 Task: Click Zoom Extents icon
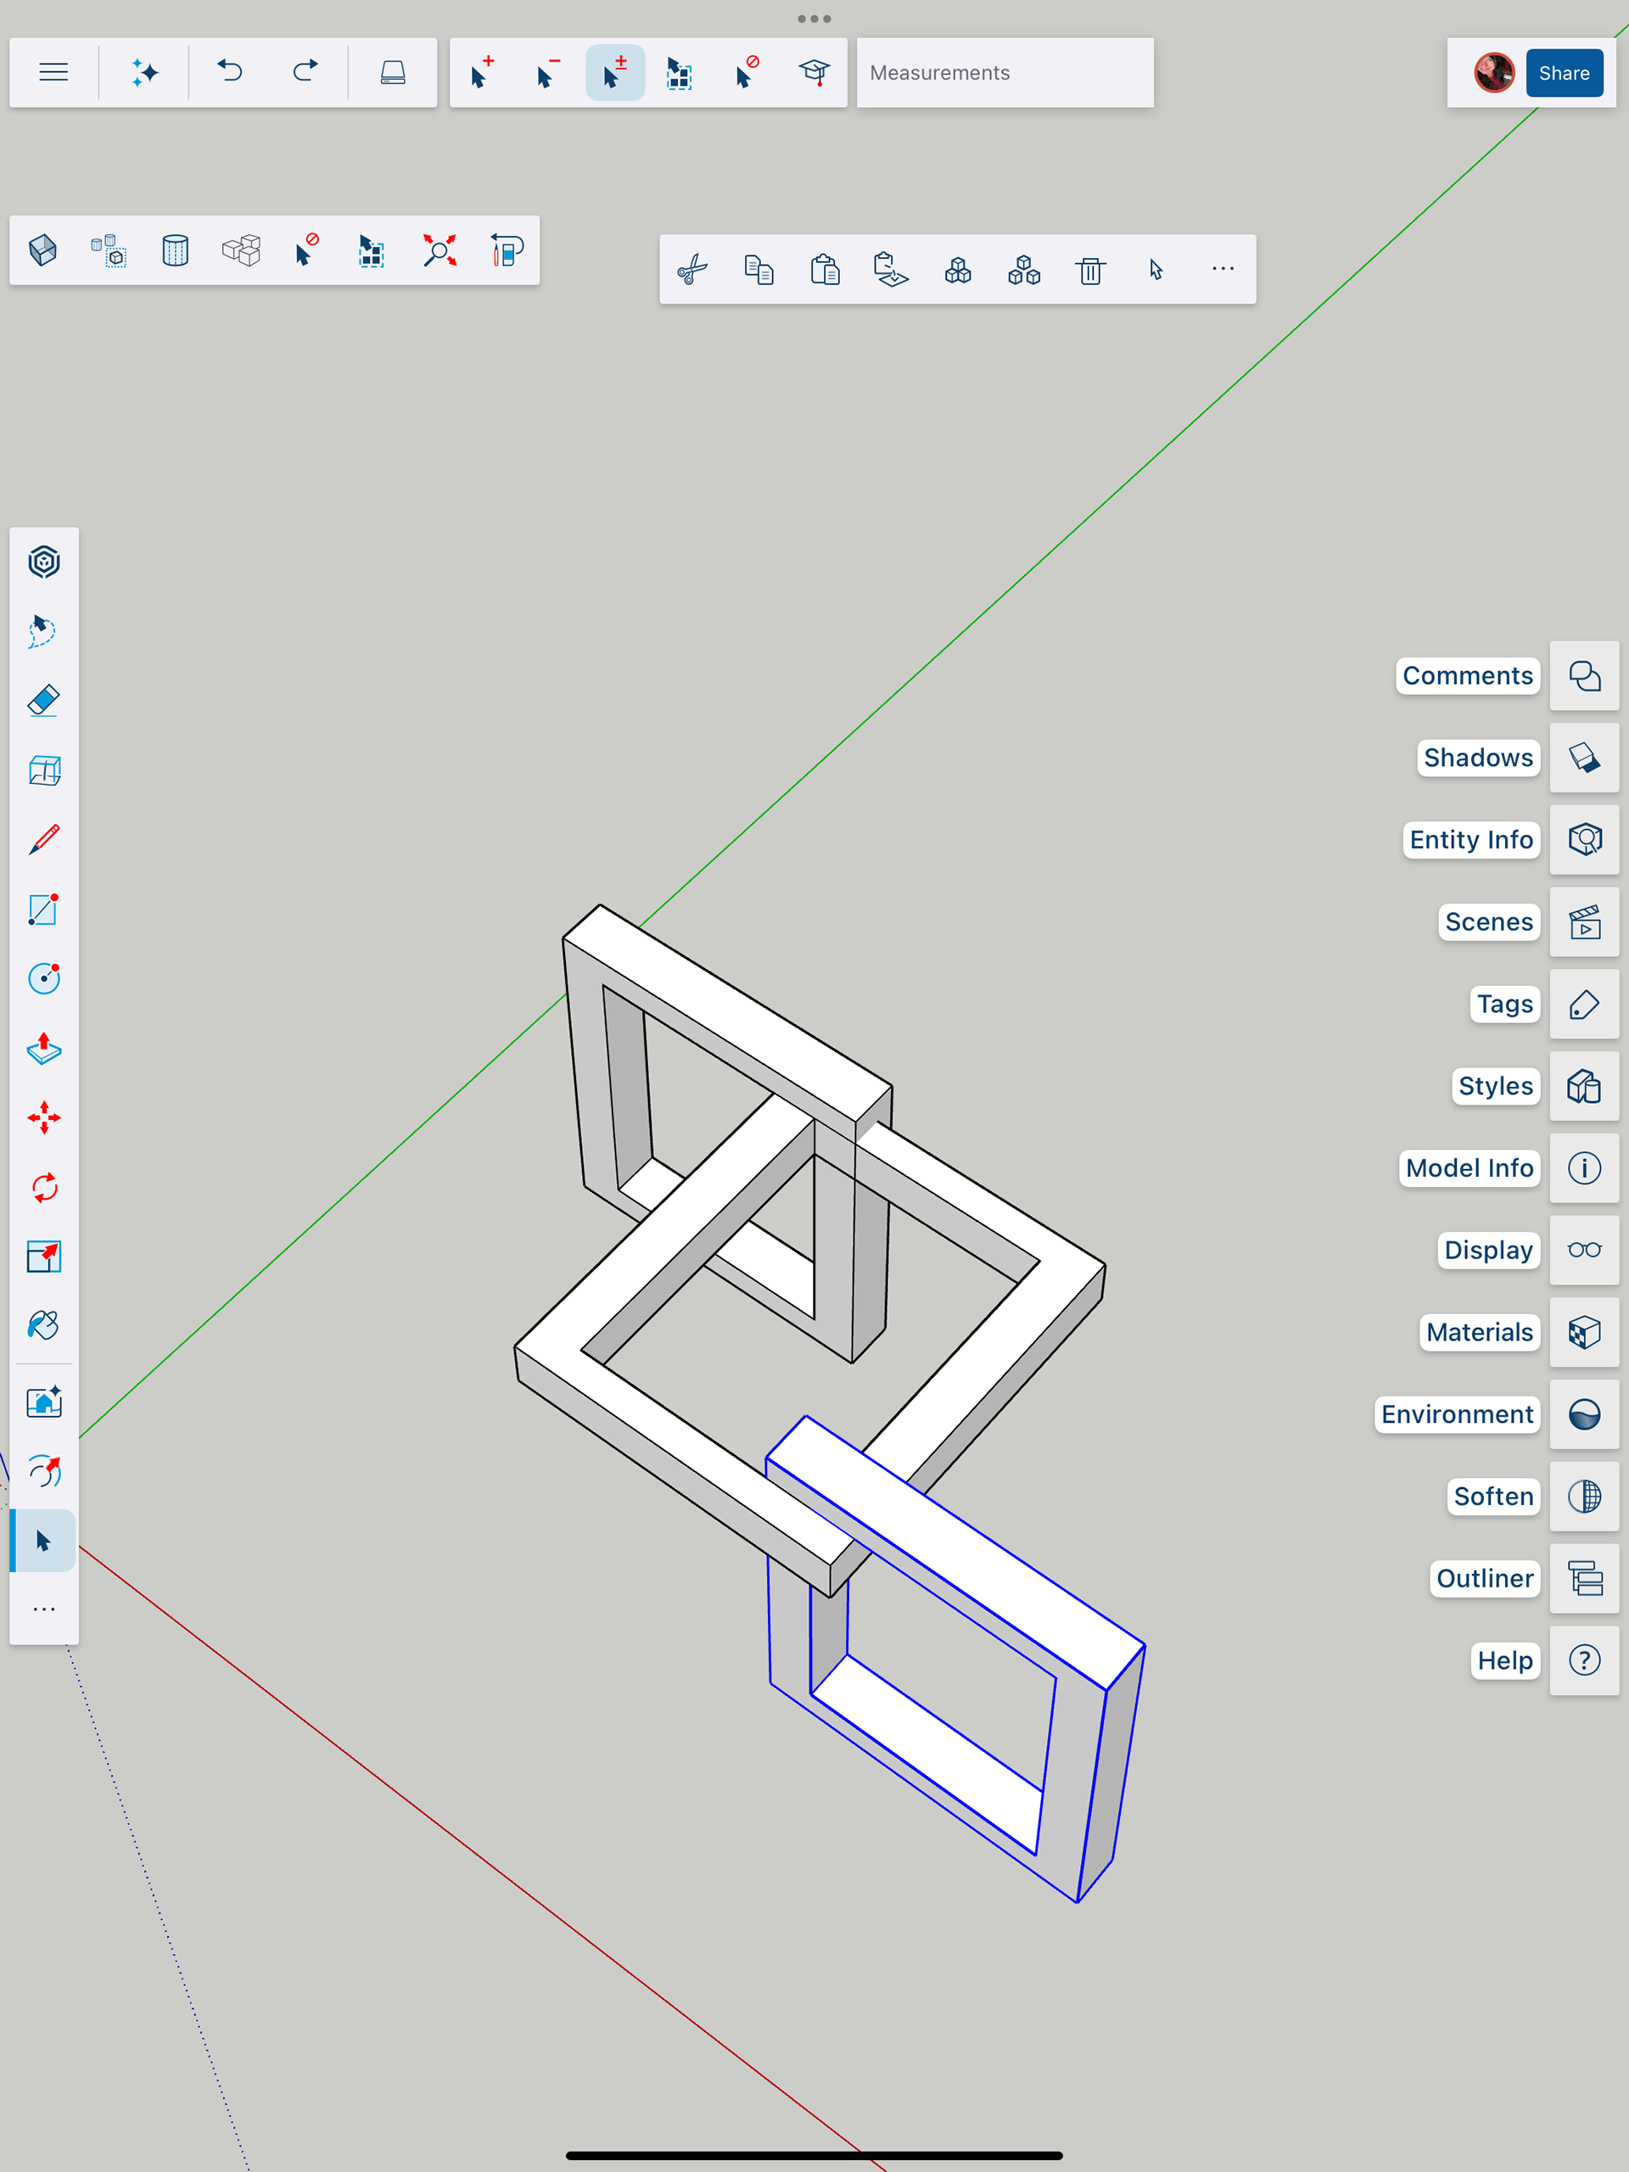coord(439,250)
